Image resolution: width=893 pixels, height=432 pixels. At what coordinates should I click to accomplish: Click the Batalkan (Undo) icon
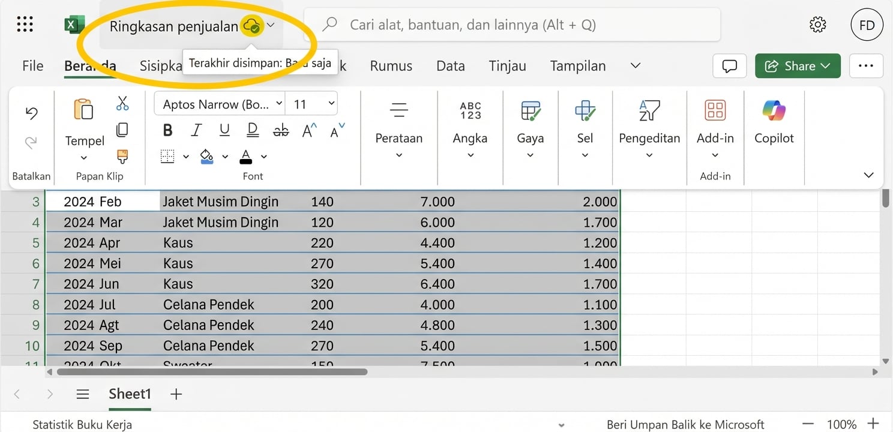(31, 112)
